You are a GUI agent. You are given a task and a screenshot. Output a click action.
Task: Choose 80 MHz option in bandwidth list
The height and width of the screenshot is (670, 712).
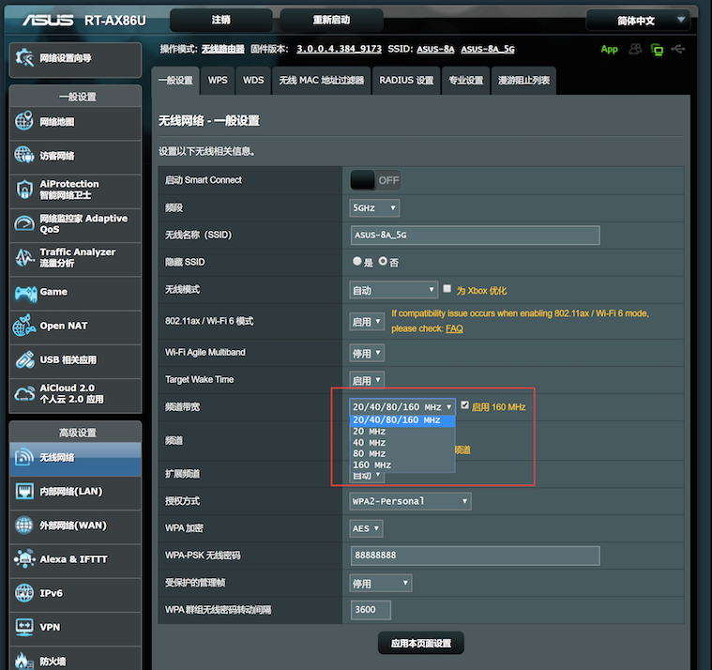click(402, 453)
